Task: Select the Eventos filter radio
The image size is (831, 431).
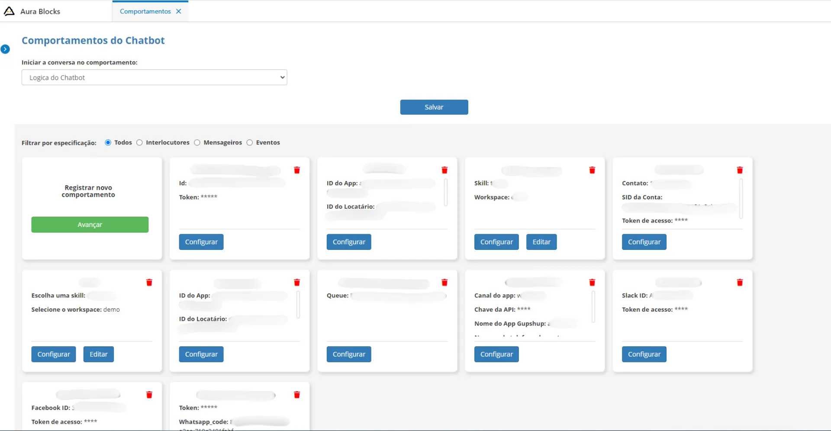Action: 250,142
